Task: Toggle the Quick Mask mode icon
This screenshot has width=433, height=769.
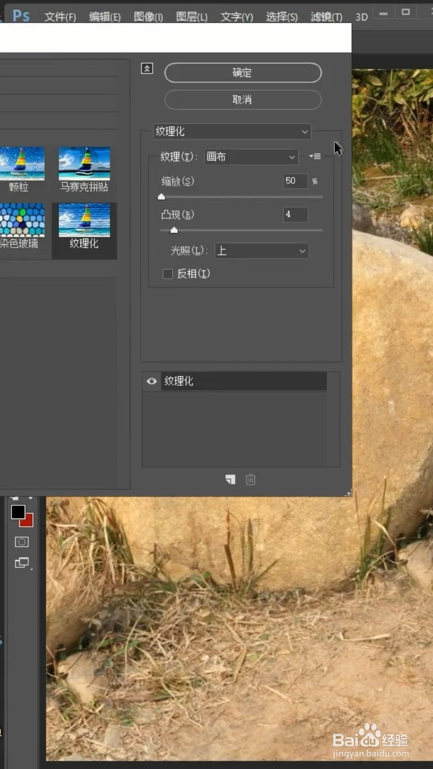Action: [x=22, y=542]
